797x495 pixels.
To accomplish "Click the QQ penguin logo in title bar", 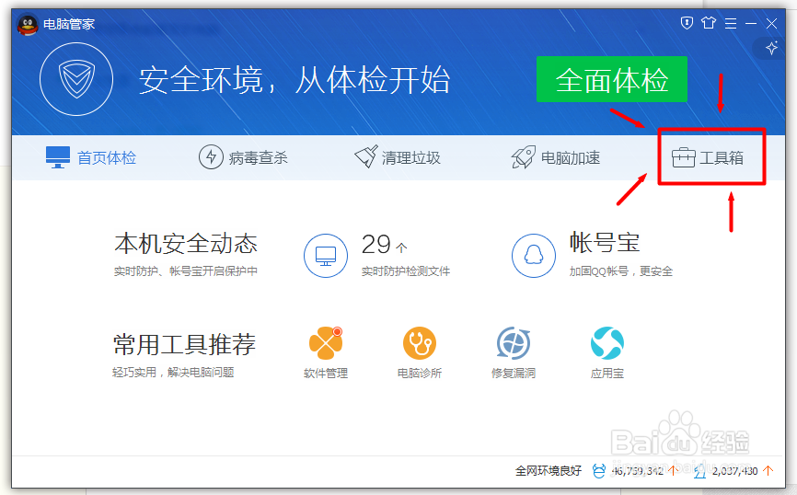I will pos(28,25).
